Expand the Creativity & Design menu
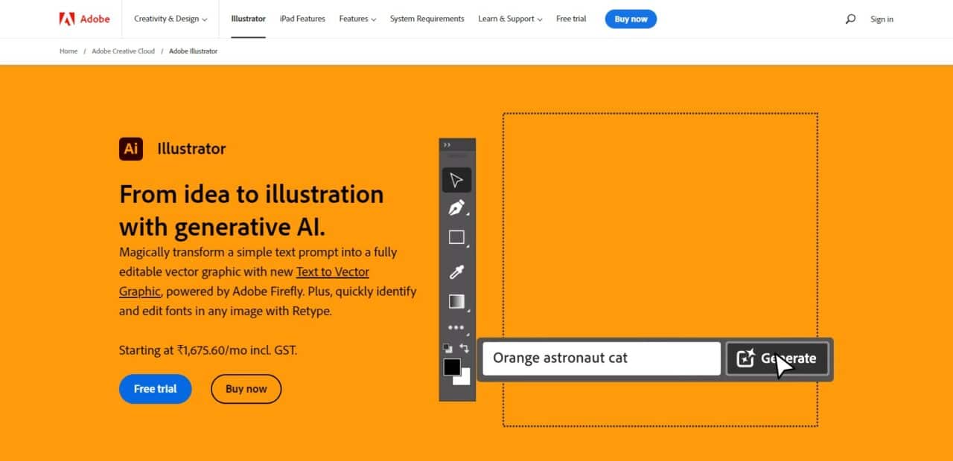The width and height of the screenshot is (953, 461). (170, 19)
